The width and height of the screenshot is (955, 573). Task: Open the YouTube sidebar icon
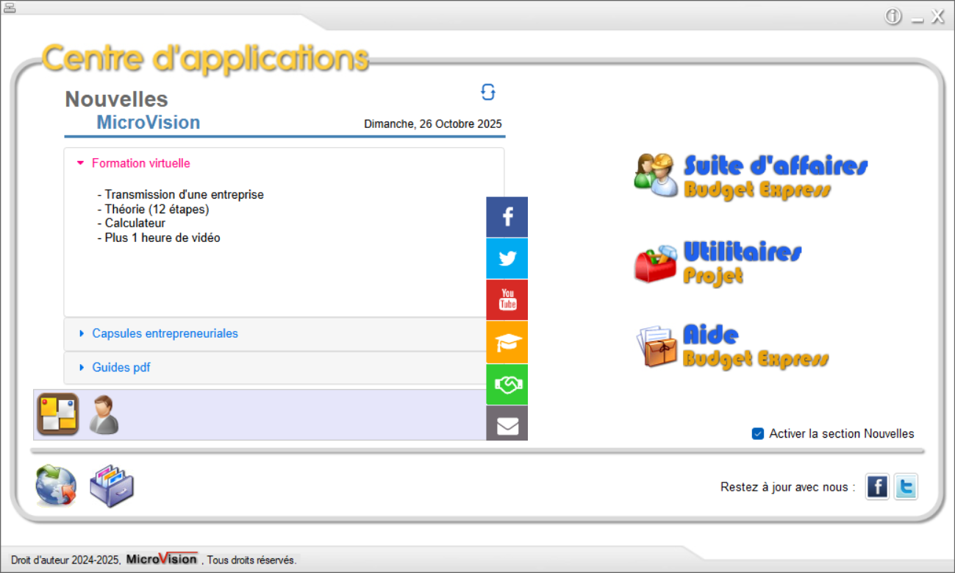tap(507, 300)
